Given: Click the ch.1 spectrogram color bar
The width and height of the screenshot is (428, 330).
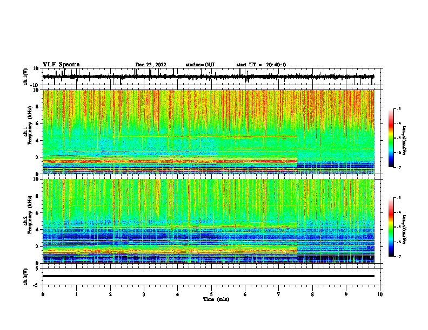Looking at the screenshot, I should 391,138.
